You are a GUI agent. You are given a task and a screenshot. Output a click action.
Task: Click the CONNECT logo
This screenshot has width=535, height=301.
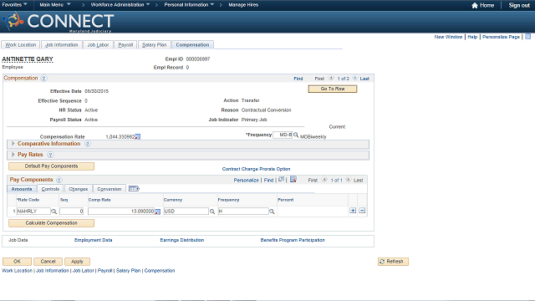[x=59, y=22]
